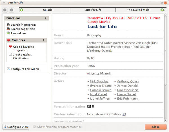Open actor link Pamela Brown
This screenshot has height=132, width=169.
(101, 90)
